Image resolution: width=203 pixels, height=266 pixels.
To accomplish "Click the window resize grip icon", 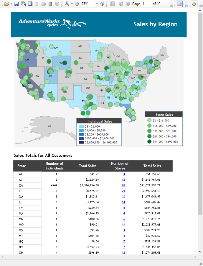I will tap(201, 263).
